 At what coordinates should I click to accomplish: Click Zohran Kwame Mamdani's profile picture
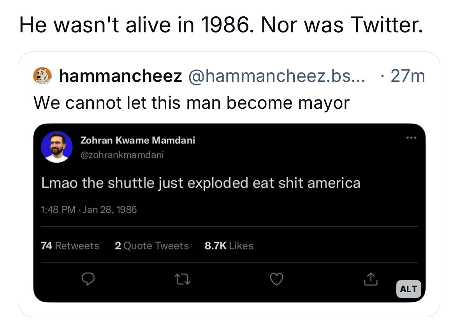tap(57, 147)
